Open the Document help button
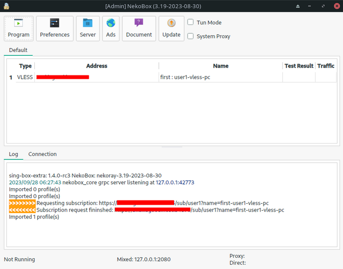This screenshot has height=269, width=343. coord(139,28)
